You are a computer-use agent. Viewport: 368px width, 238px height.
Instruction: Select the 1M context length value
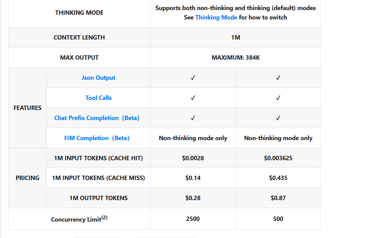coord(236,38)
